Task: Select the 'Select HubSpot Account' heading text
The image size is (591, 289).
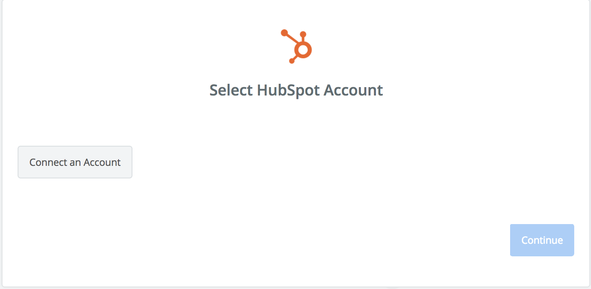Action: pos(296,90)
